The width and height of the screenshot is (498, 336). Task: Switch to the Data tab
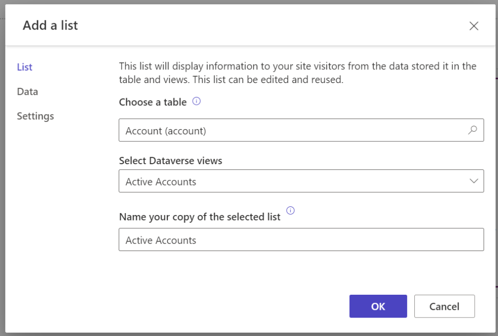(x=27, y=92)
